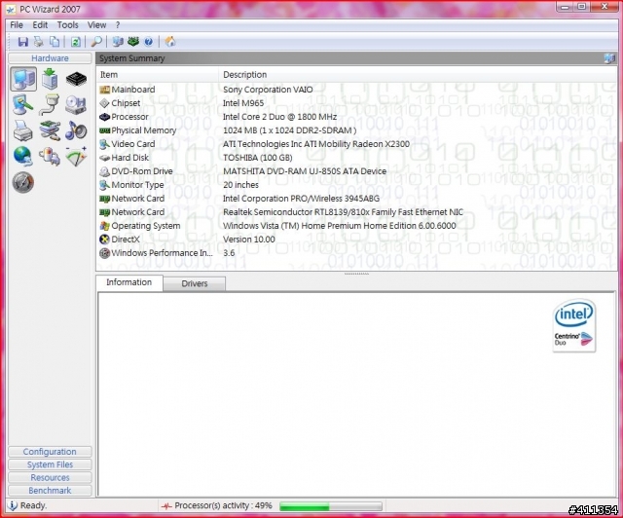
Task: Select the Drives disc icon
Action: 76,105
